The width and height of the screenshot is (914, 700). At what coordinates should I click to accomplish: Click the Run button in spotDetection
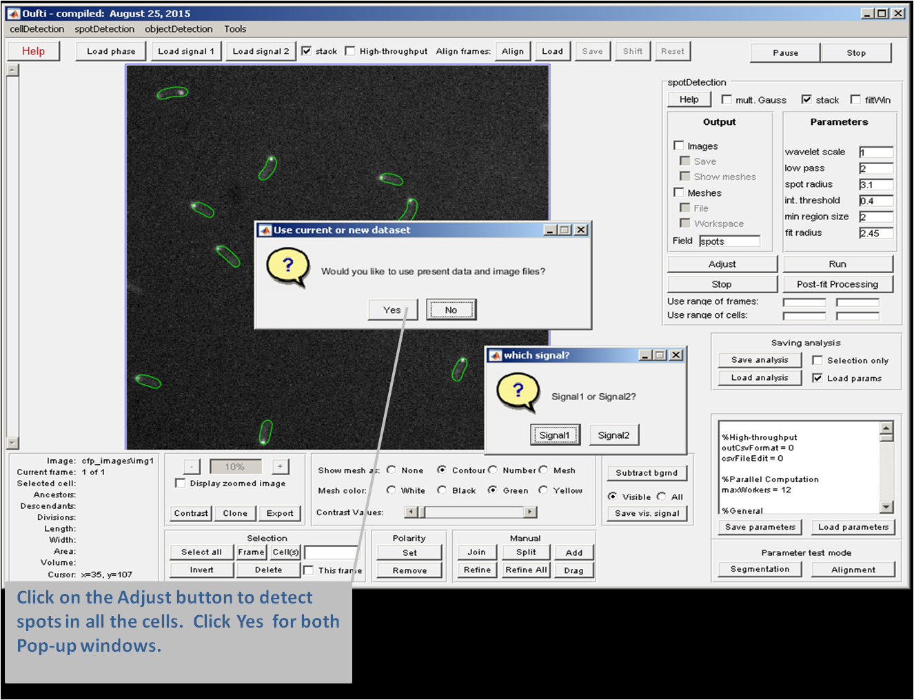[837, 264]
